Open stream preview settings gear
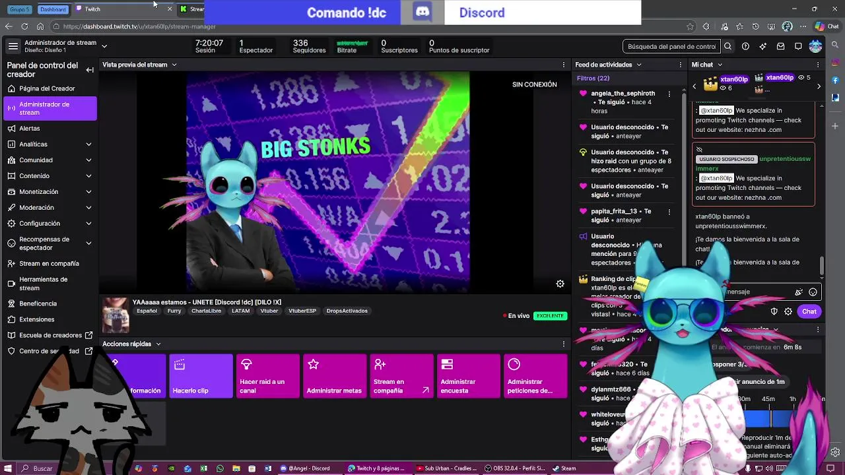Screen dimensions: 845x475 point(560,284)
